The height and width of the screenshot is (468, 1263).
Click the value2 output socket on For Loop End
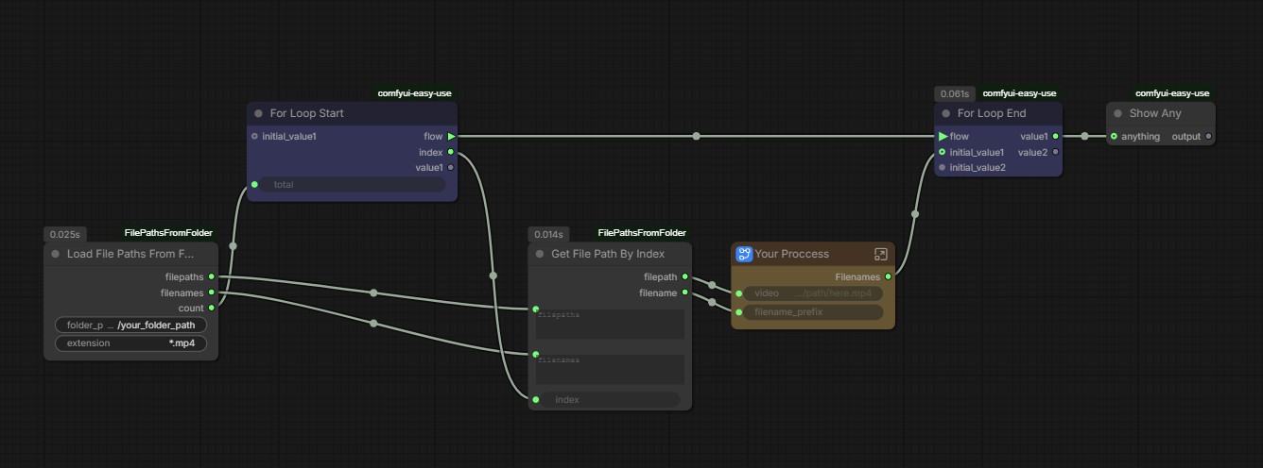tap(1055, 152)
